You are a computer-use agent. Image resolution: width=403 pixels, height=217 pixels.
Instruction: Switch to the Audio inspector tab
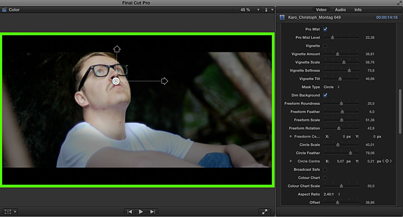(340, 10)
